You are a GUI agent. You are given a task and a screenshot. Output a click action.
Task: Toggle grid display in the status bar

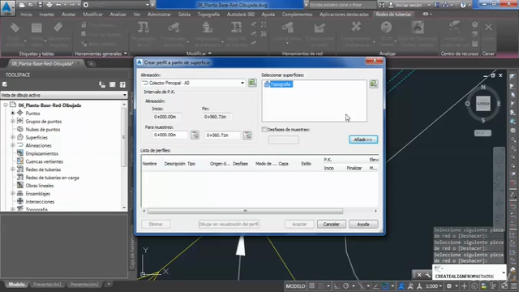[x=311, y=286]
